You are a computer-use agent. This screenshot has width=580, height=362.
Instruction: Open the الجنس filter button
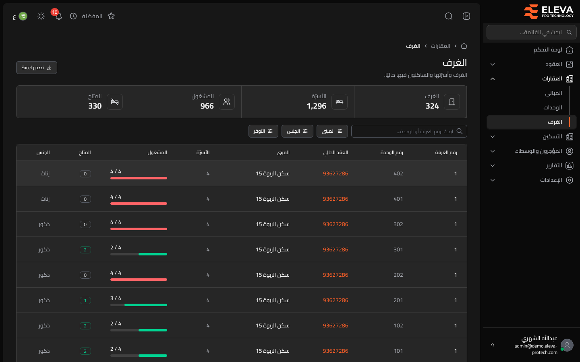[297, 131]
